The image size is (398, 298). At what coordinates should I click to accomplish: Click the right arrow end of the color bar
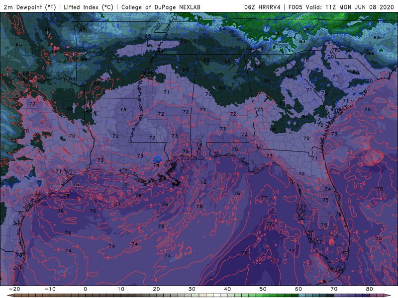(388, 295)
